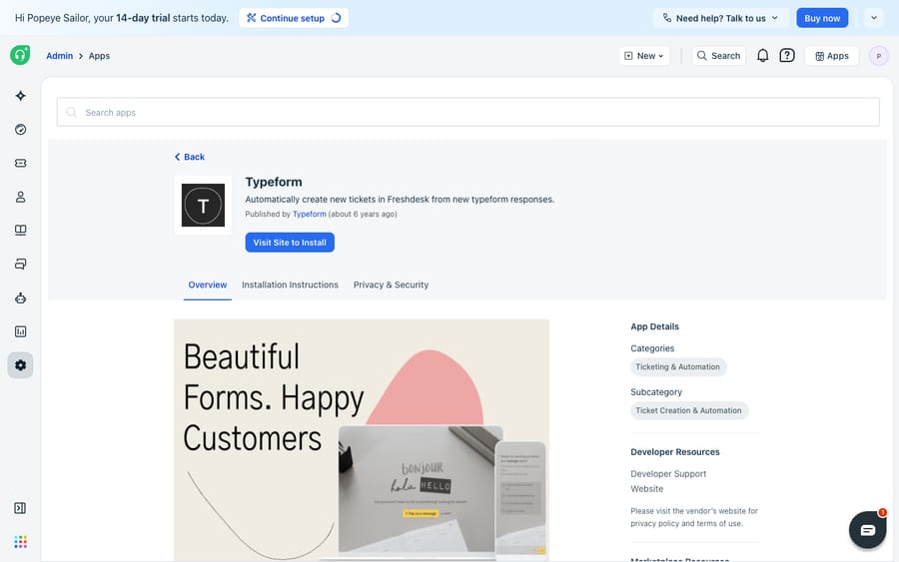
Task: Click the Buy now button
Action: [x=822, y=18]
